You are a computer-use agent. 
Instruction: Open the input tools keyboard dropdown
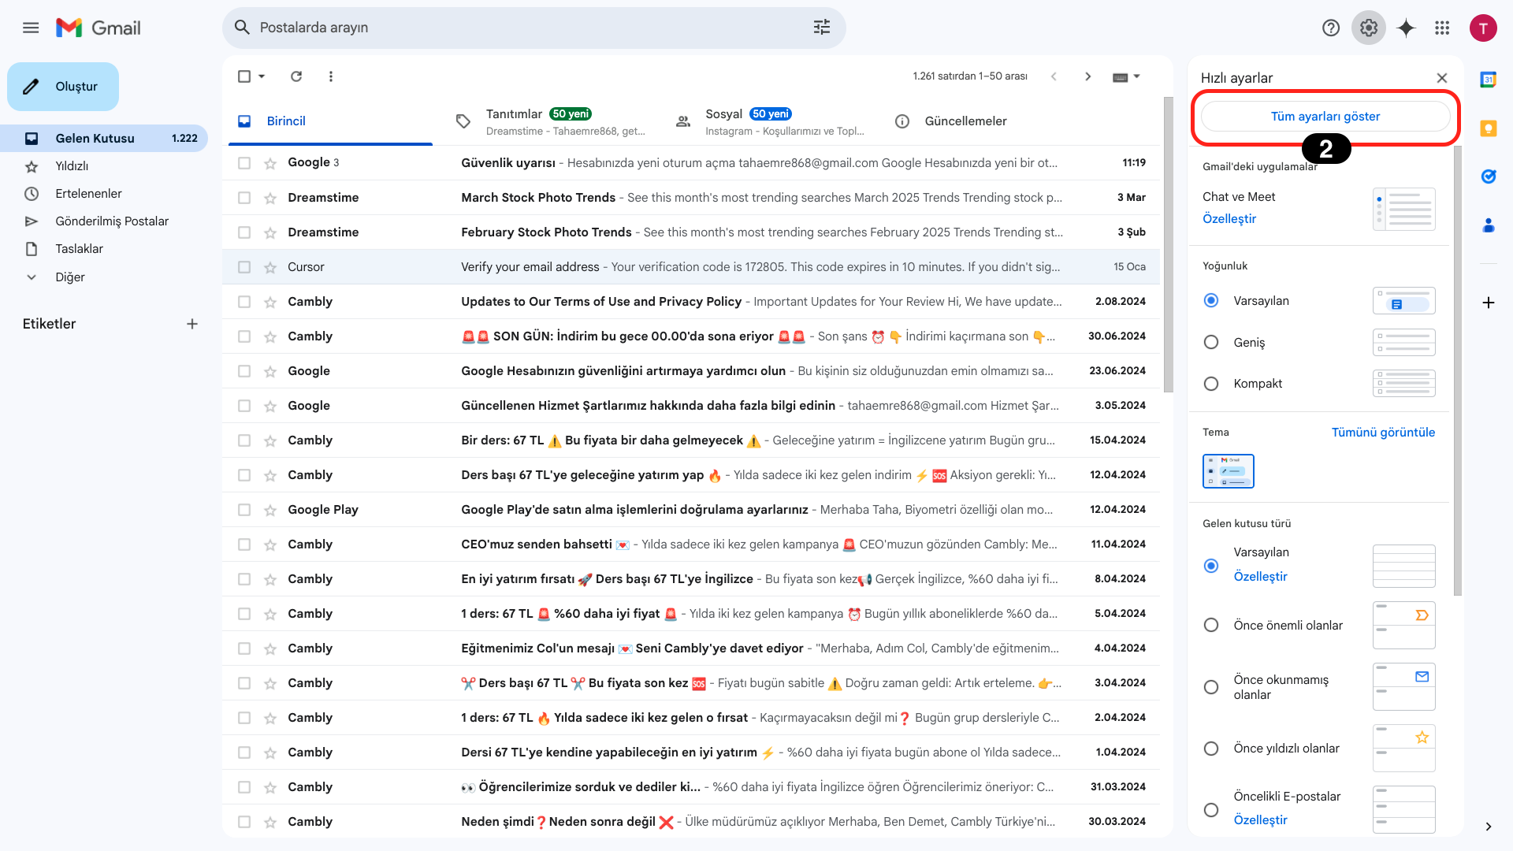[x=1126, y=76]
